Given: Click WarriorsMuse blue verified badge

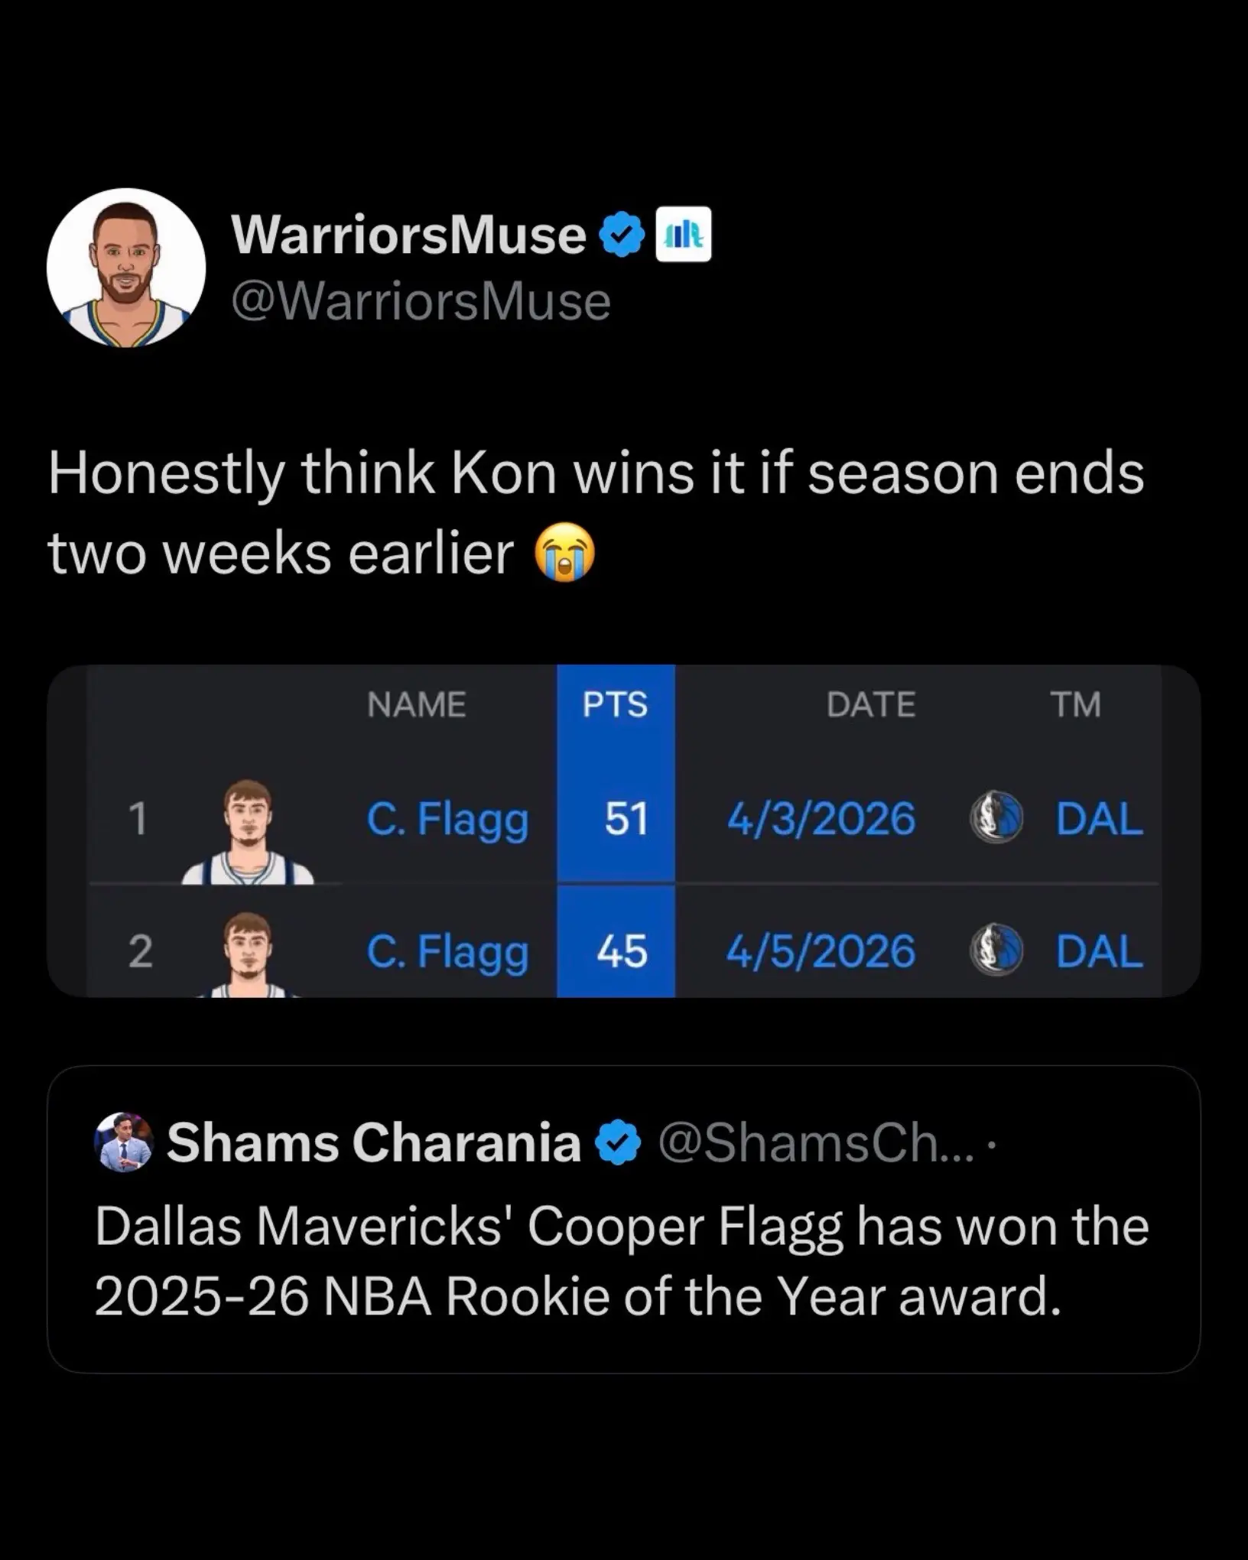Looking at the screenshot, I should coord(622,235).
